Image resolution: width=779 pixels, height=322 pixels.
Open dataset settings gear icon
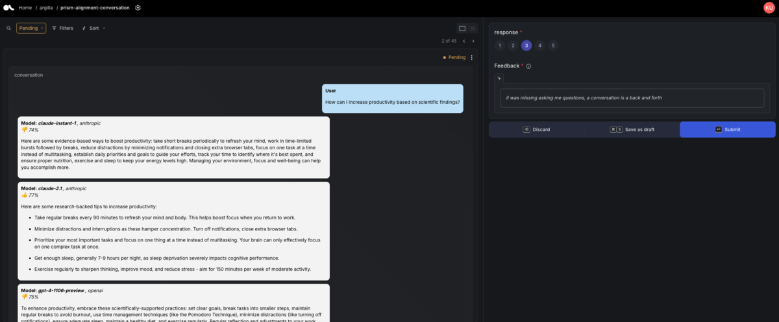138,8
